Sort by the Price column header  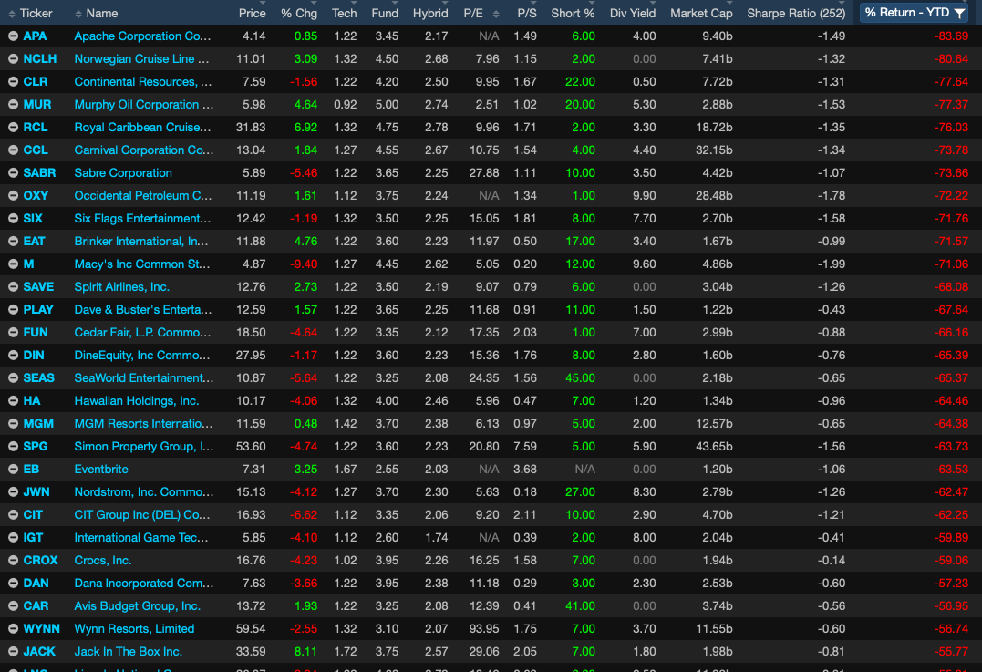click(253, 13)
